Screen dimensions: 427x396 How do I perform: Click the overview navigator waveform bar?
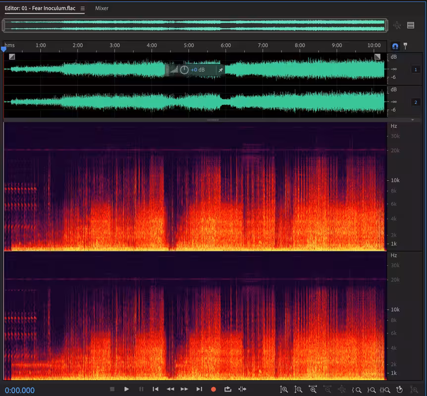[x=195, y=25]
